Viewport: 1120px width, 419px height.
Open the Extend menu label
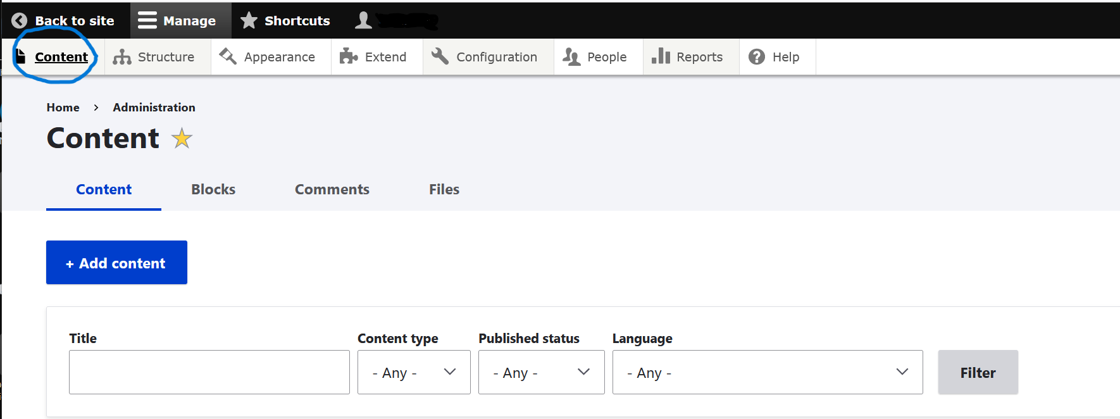385,57
